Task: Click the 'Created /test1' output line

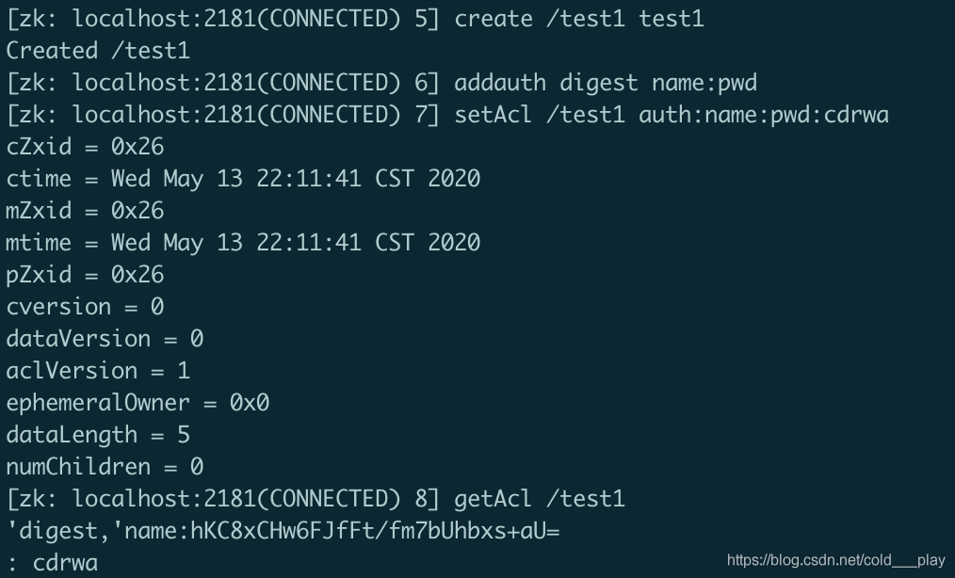Action: tap(98, 51)
